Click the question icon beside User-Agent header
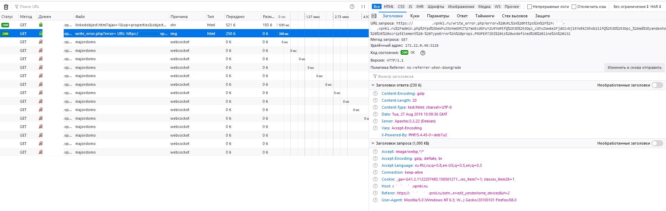The height and width of the screenshot is (211, 666). click(375, 200)
